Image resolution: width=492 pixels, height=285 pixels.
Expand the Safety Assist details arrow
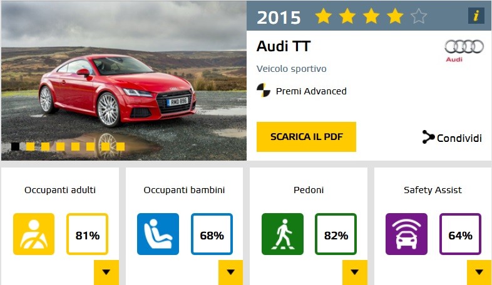tap(479, 272)
